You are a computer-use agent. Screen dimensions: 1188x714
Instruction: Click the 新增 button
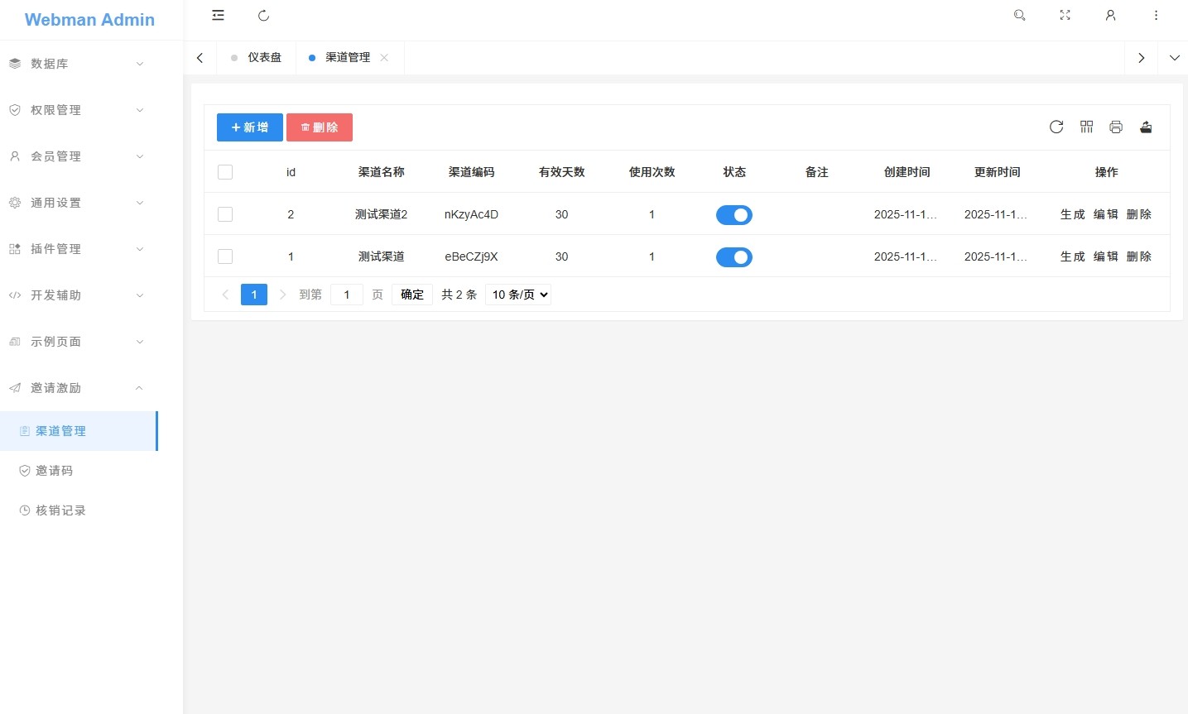pyautogui.click(x=250, y=127)
